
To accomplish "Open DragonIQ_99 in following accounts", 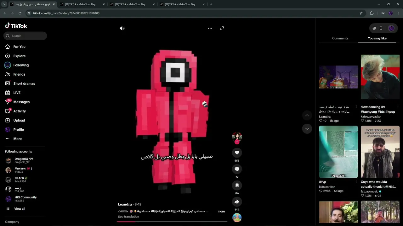I will pyautogui.click(x=24, y=160).
